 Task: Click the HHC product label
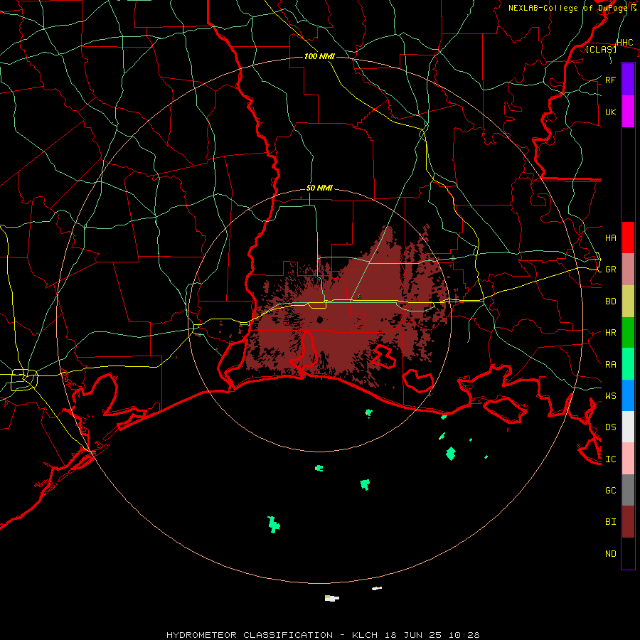point(625,43)
